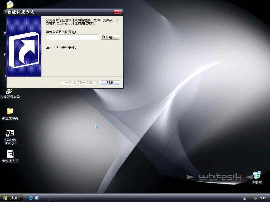Click the 请键入项目的位置 text input field
Screen dimensions: 270x202
72,37
